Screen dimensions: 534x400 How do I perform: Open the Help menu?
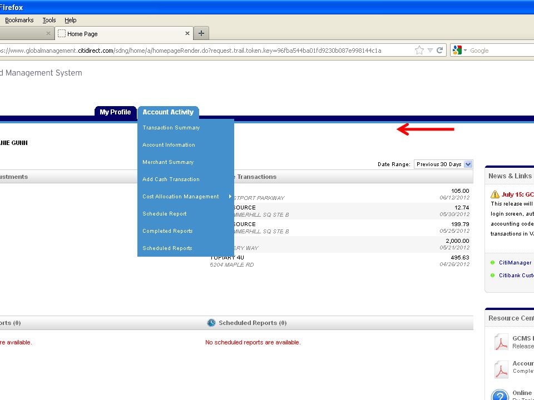71,20
